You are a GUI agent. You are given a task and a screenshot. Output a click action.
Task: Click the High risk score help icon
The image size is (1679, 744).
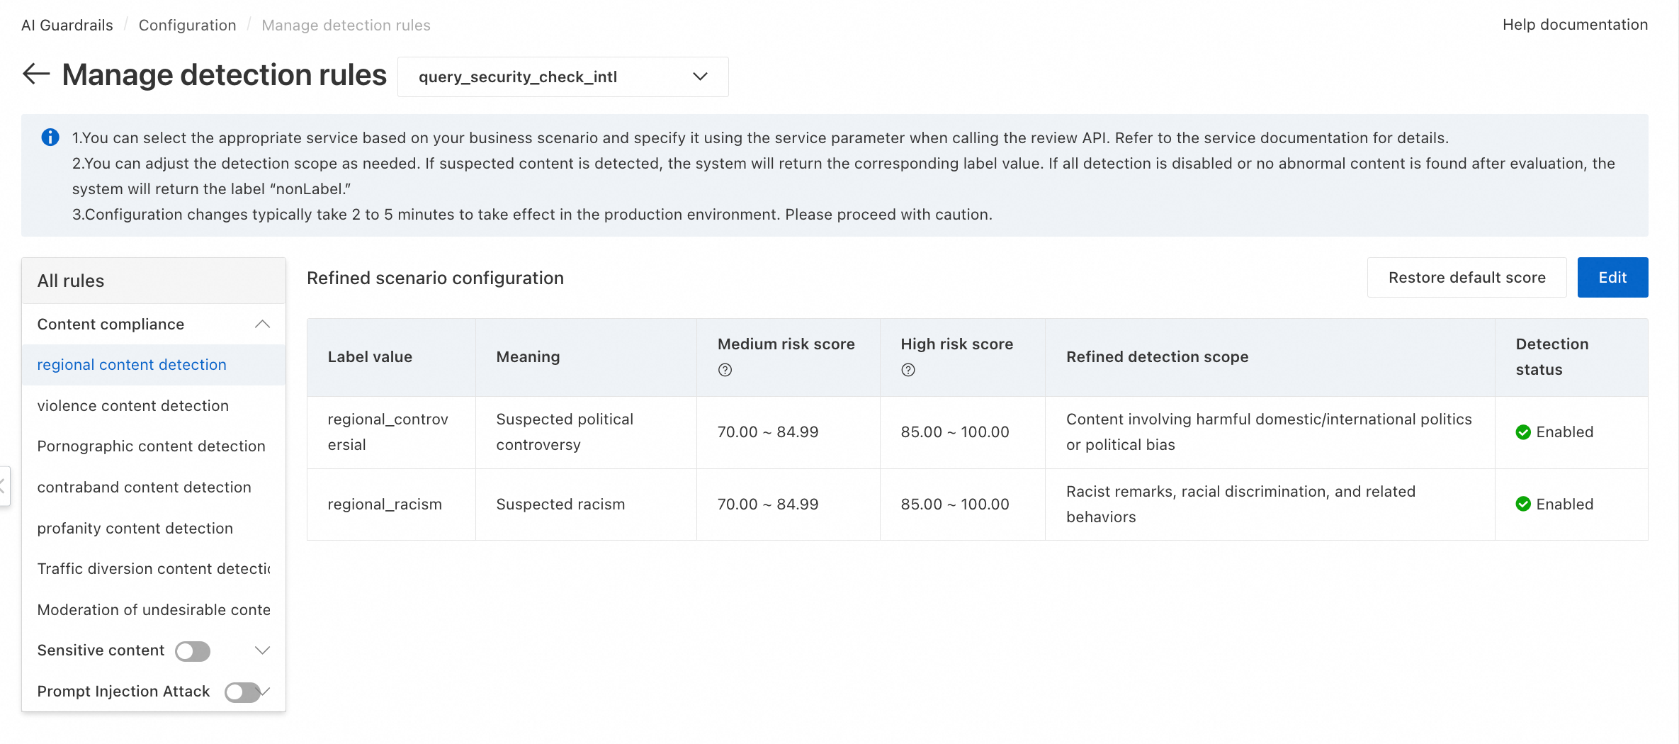(908, 370)
